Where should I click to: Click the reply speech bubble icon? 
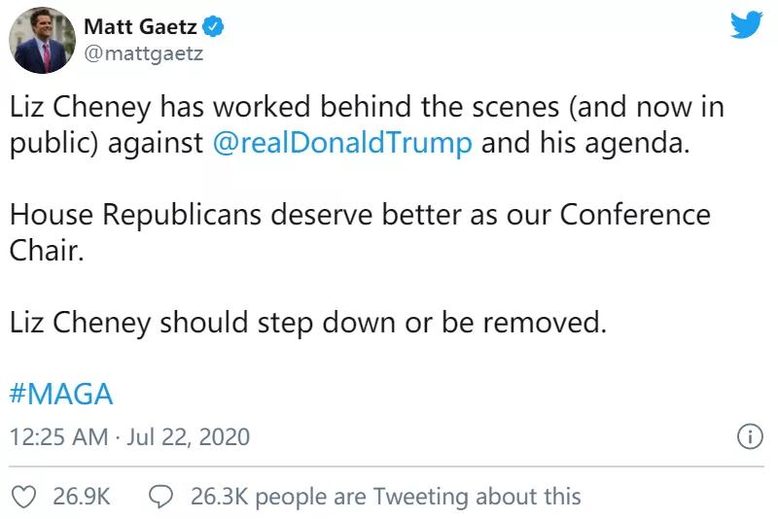(x=160, y=497)
